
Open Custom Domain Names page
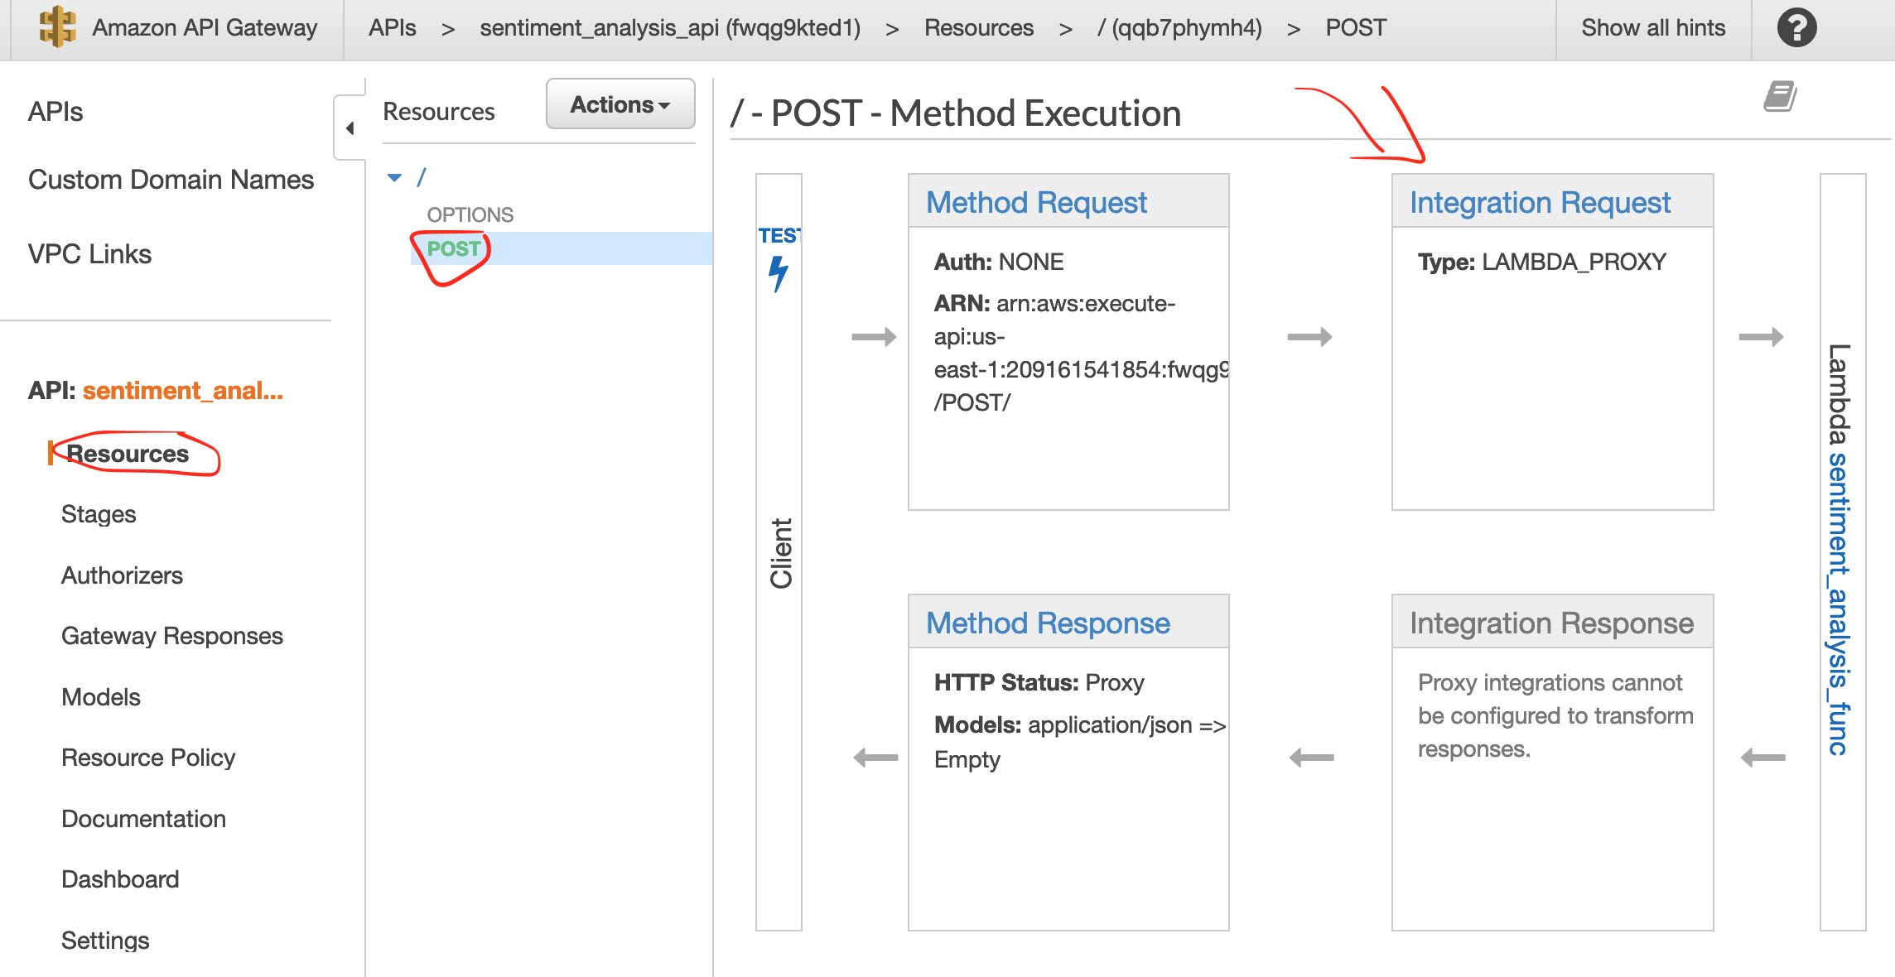(x=171, y=180)
